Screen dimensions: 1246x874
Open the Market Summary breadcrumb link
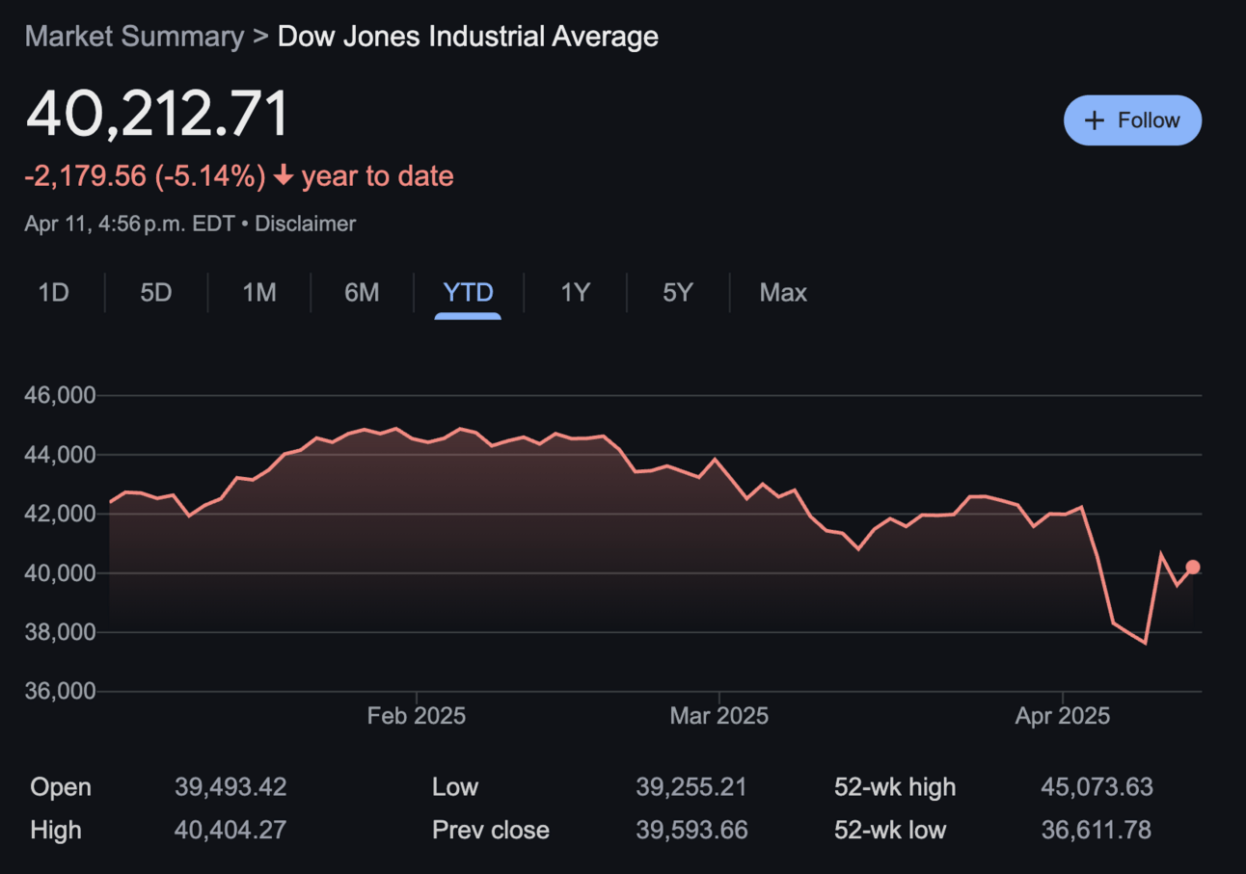click(x=134, y=37)
